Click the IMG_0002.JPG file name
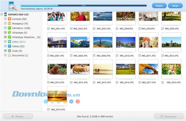 [x=80, y=29]
